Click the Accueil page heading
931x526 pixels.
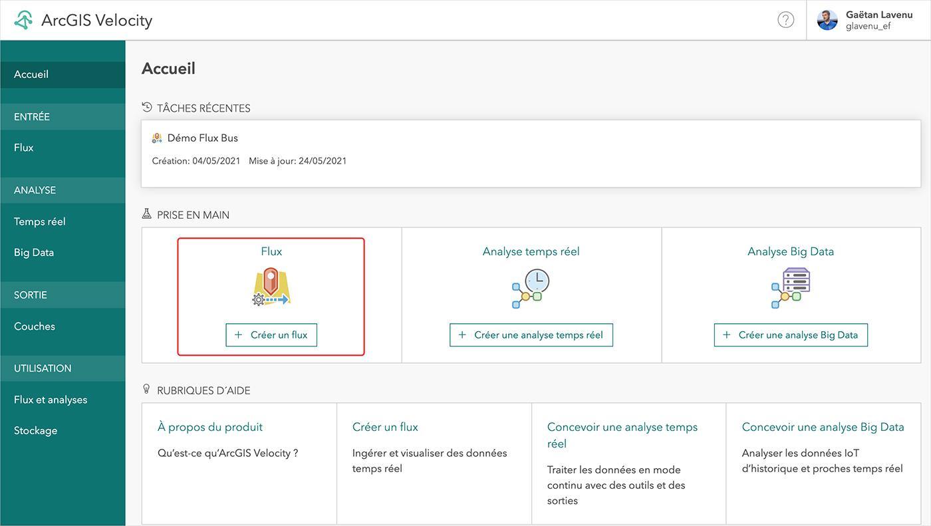[168, 68]
